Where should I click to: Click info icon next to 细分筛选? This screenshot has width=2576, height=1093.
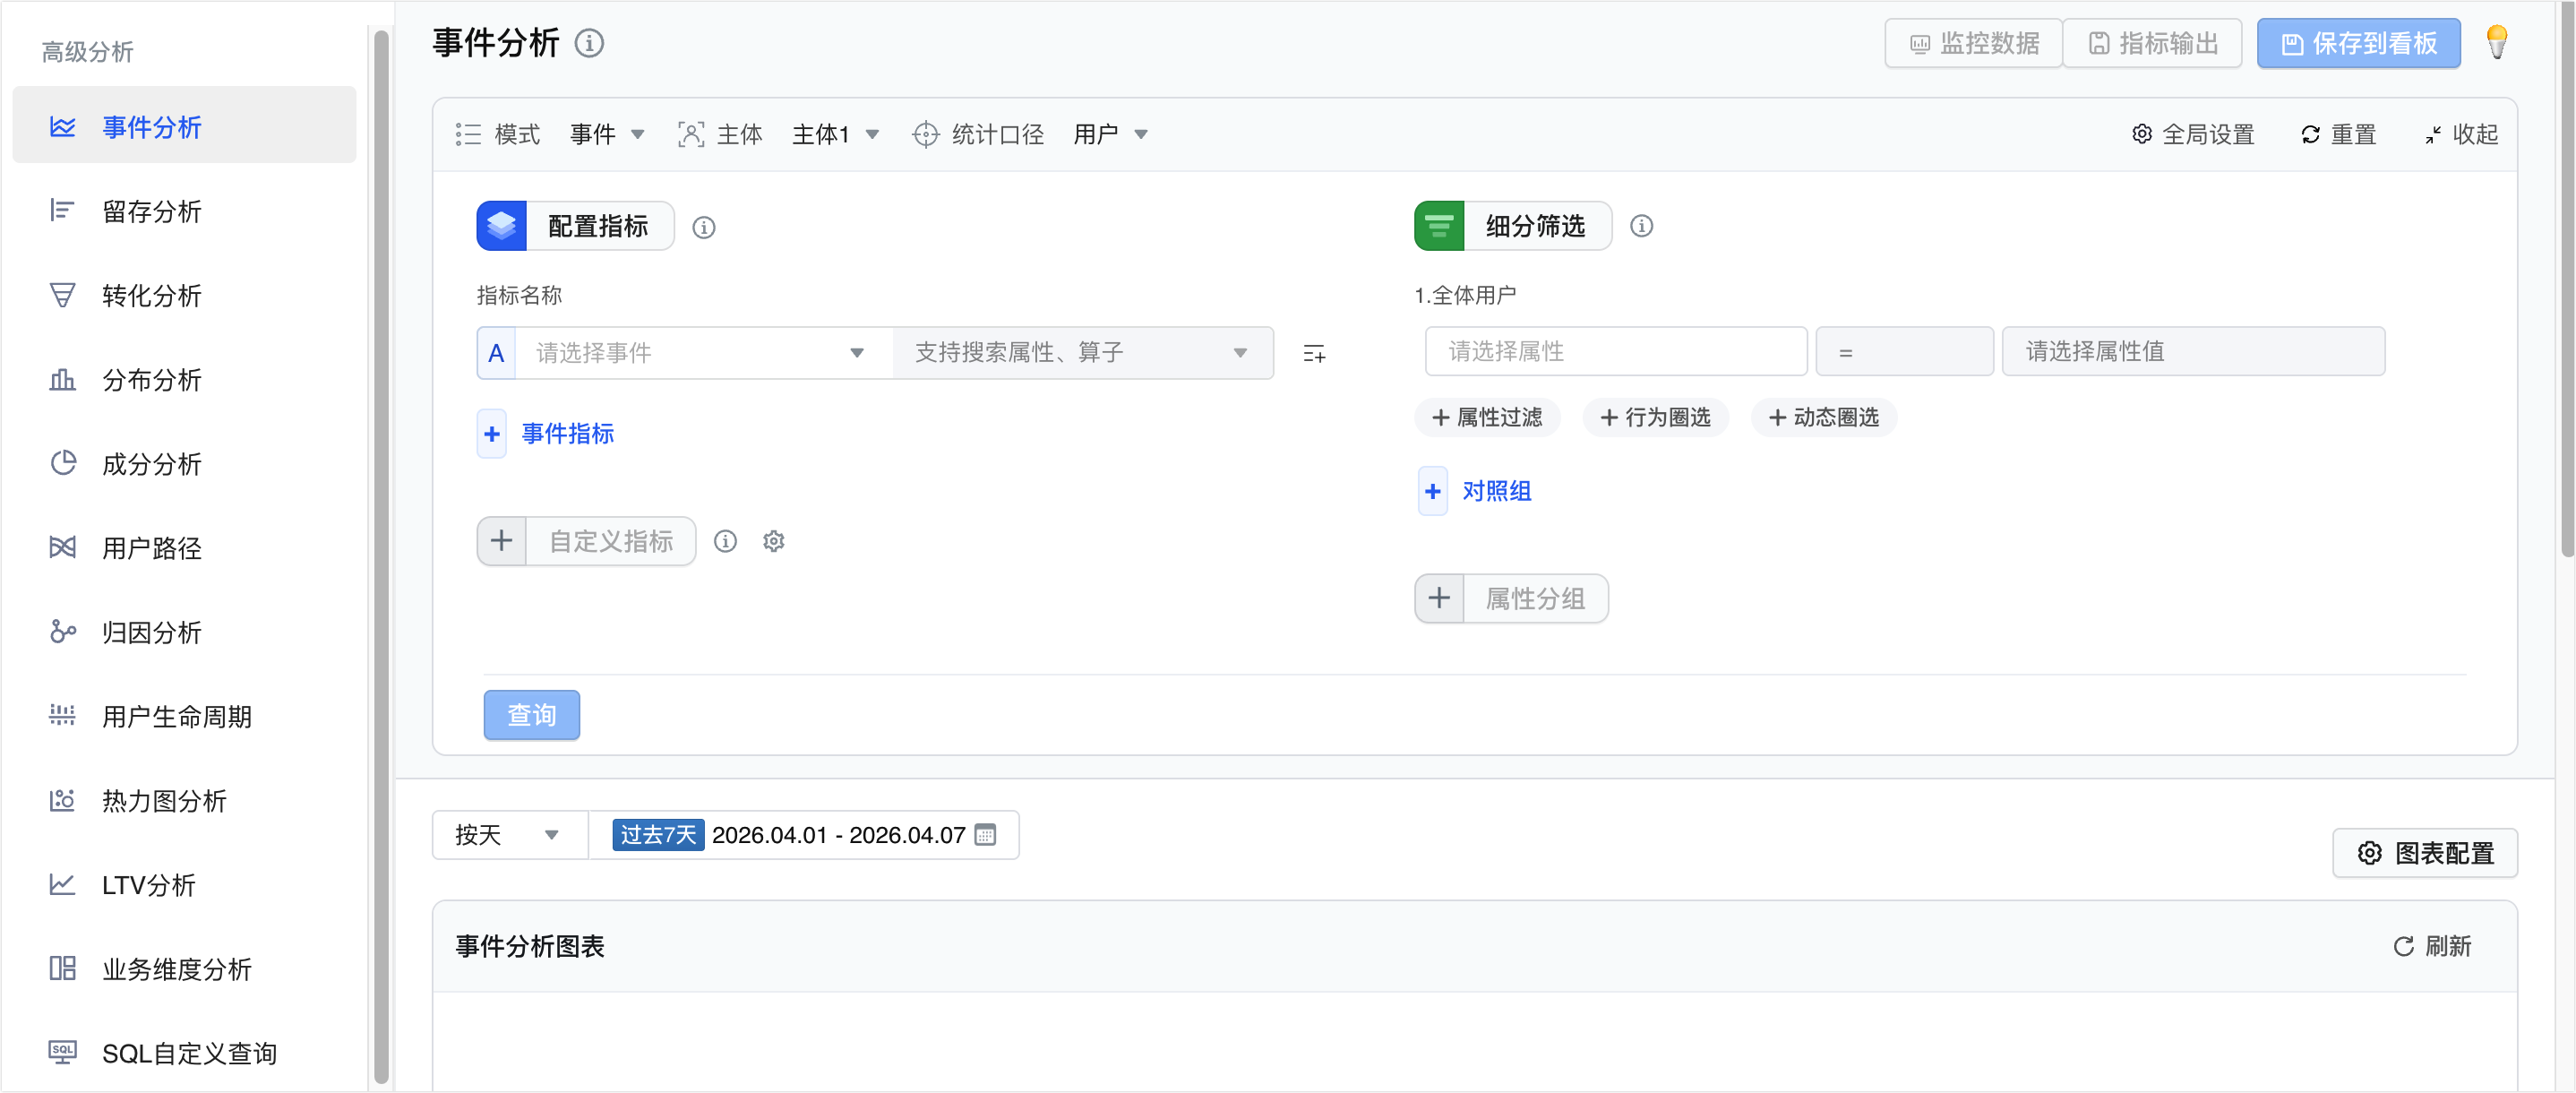(1641, 226)
